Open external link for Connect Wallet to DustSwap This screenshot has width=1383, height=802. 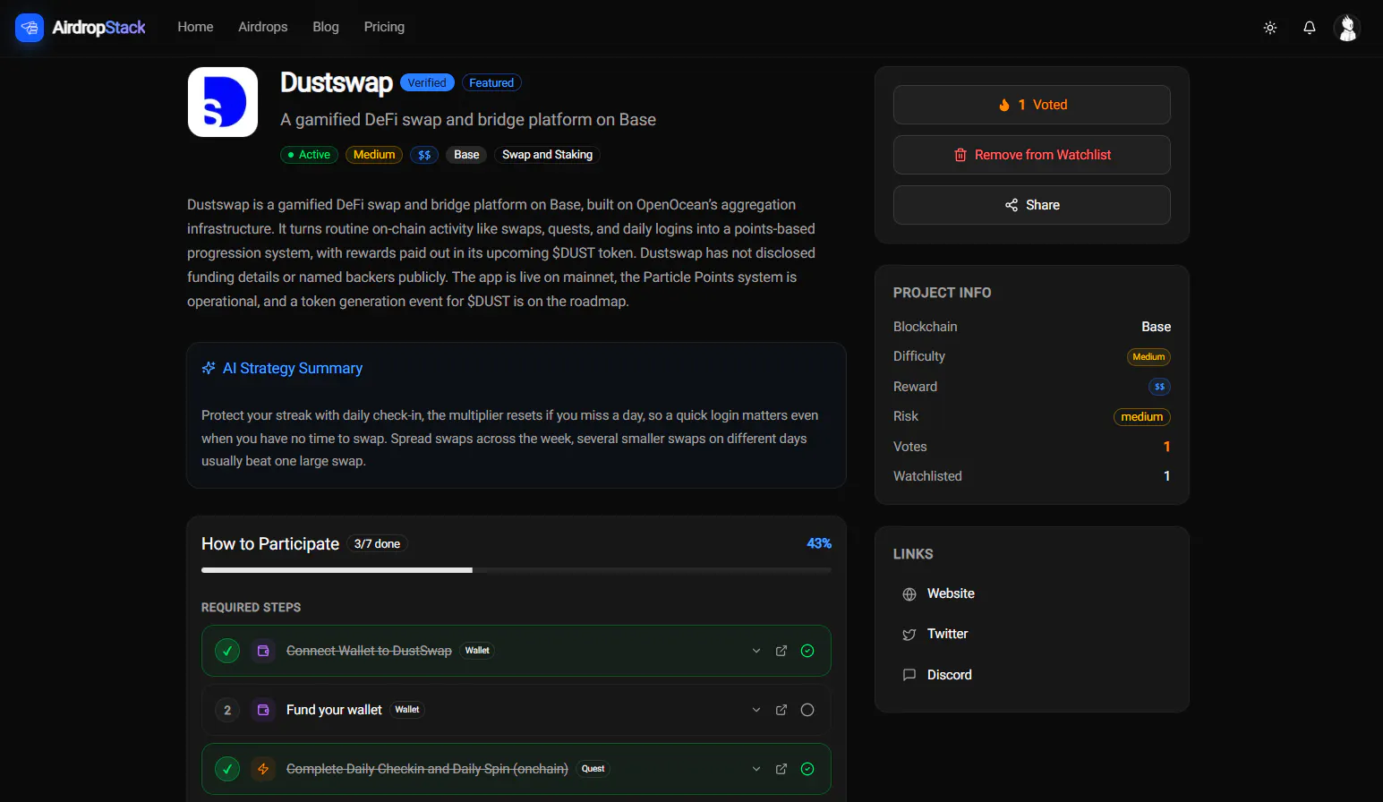(781, 651)
